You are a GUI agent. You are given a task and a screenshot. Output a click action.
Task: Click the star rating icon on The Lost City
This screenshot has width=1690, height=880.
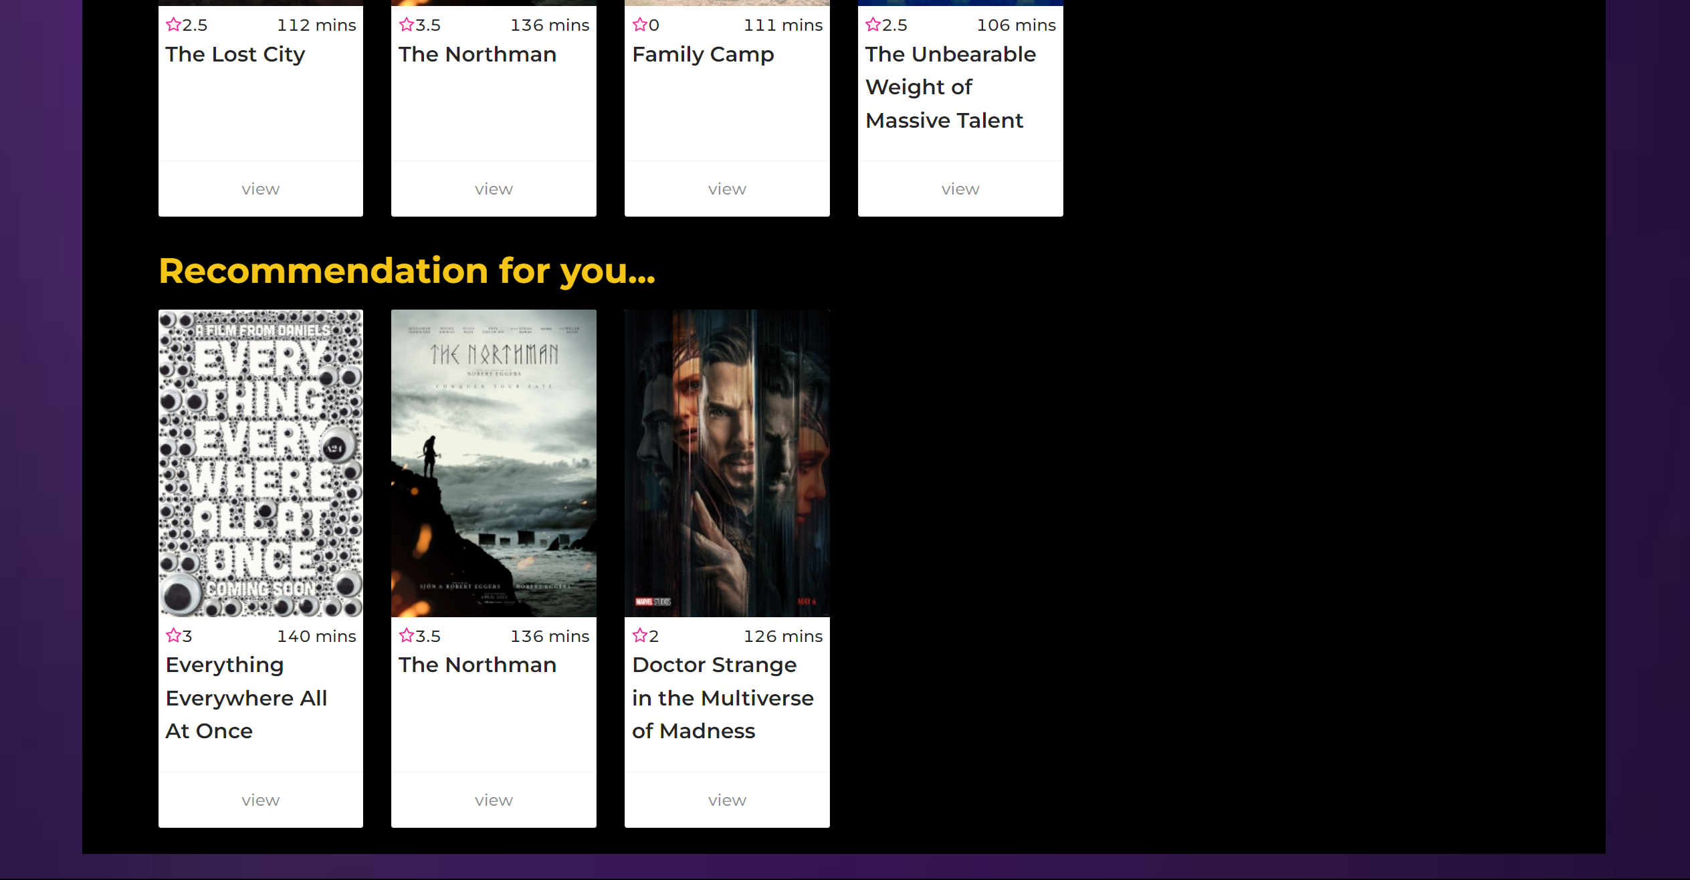[x=173, y=25]
